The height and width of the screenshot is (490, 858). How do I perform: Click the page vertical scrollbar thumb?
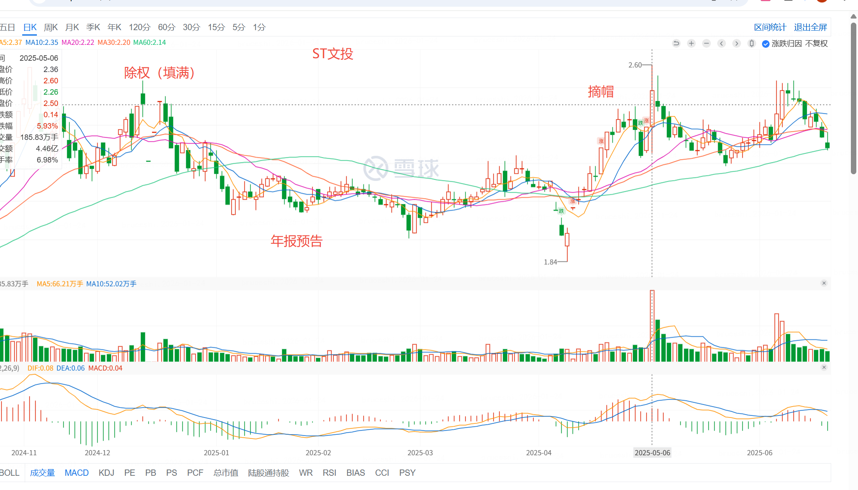click(853, 98)
